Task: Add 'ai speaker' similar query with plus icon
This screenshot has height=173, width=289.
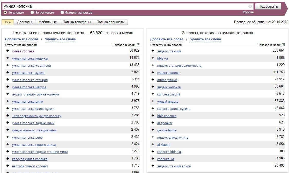Action: tap(153, 123)
